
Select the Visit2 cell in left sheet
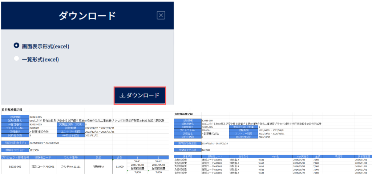pos(158,161)
